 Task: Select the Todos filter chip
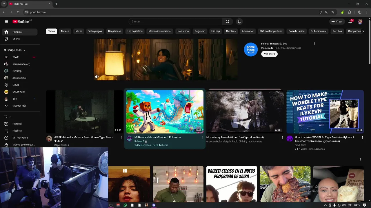[x=51, y=31]
